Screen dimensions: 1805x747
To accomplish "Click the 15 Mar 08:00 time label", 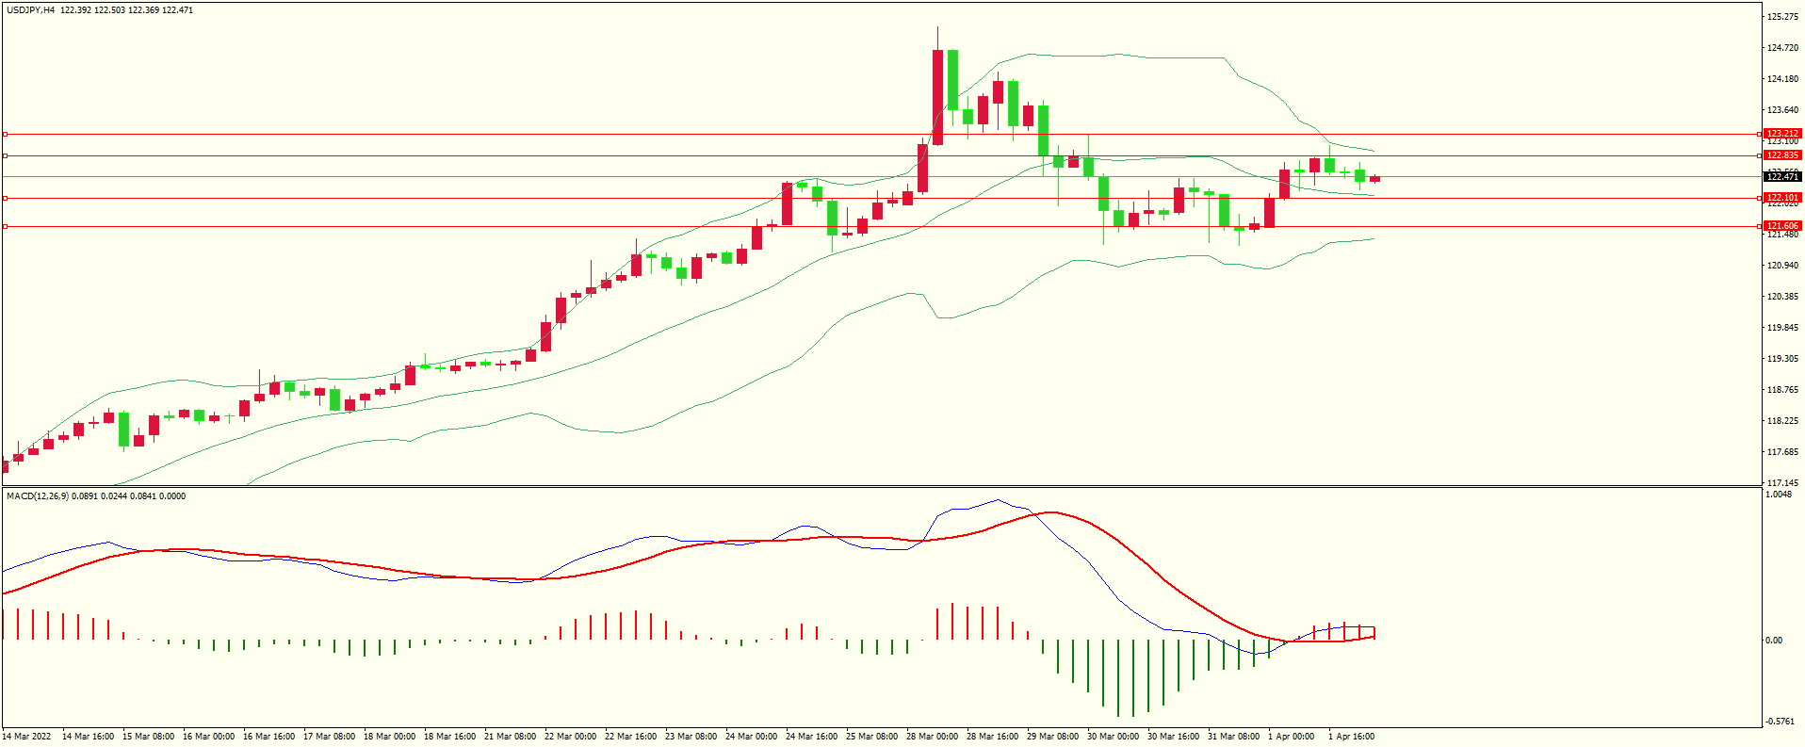I will click(149, 737).
